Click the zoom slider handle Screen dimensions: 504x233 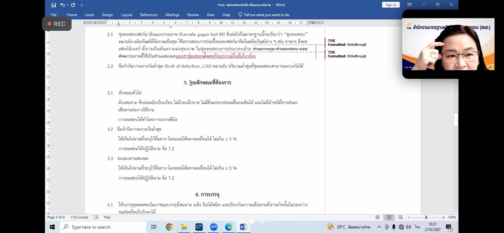pyautogui.click(x=426, y=217)
